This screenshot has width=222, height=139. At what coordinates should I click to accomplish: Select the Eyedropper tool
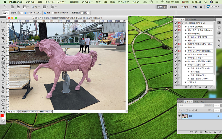(x=3, y=42)
